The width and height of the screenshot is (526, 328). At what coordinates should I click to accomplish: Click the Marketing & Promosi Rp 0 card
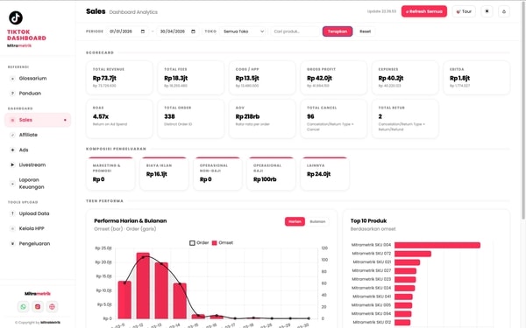(x=110, y=174)
